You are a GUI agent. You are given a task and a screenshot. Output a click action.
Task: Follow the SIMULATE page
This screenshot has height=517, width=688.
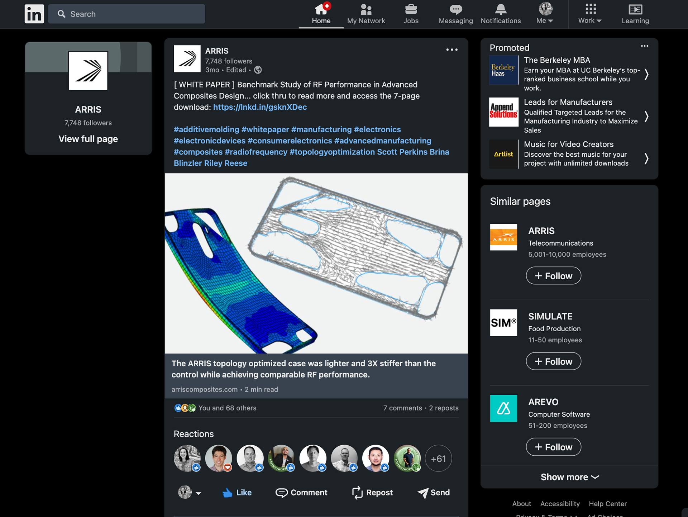pos(553,361)
